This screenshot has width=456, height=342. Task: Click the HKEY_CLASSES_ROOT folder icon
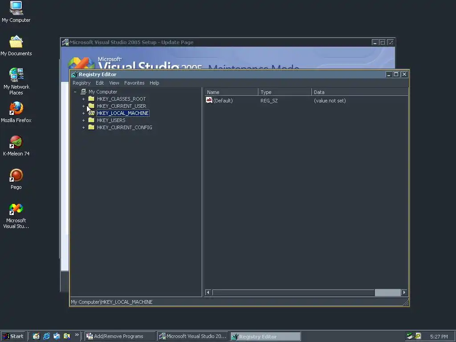click(91, 98)
